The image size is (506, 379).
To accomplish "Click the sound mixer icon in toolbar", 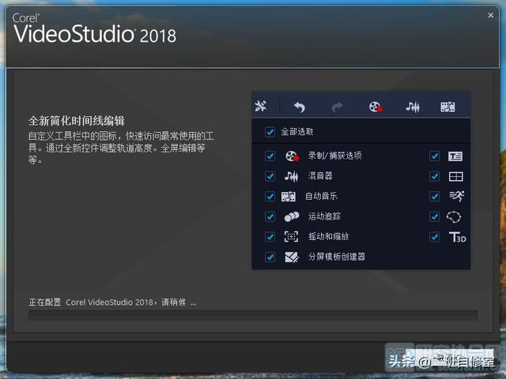I will 413,107.
